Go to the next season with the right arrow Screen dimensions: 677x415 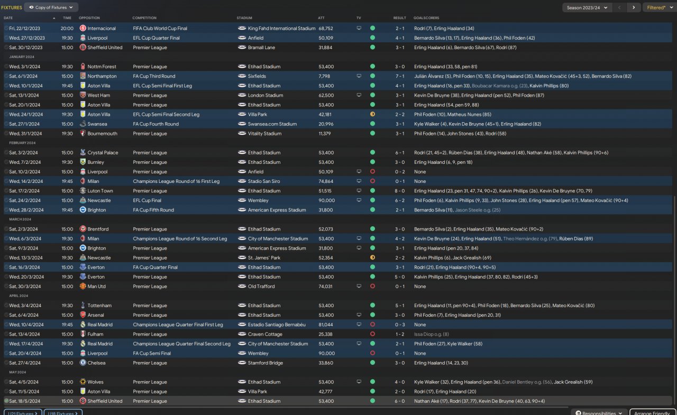pyautogui.click(x=634, y=7)
